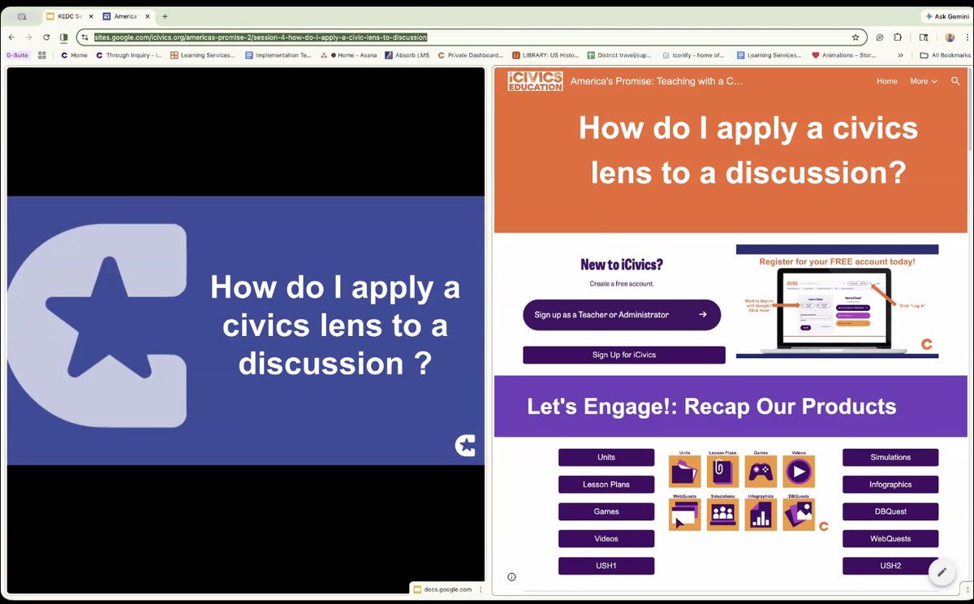Click the Games button
The image size is (974, 604).
coord(606,511)
